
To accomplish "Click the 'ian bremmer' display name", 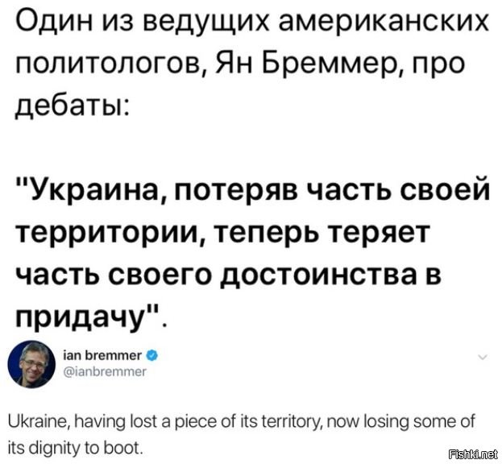I will click(x=102, y=355).
